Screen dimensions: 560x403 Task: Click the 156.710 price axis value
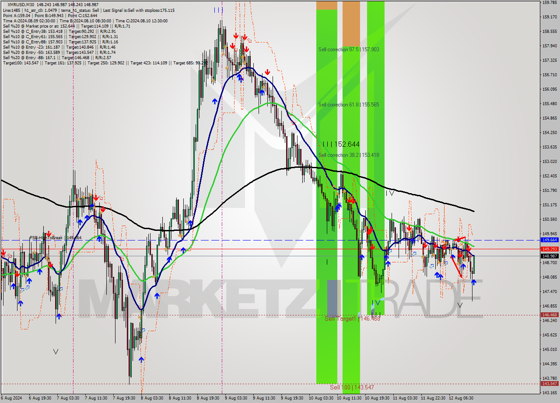549,75
